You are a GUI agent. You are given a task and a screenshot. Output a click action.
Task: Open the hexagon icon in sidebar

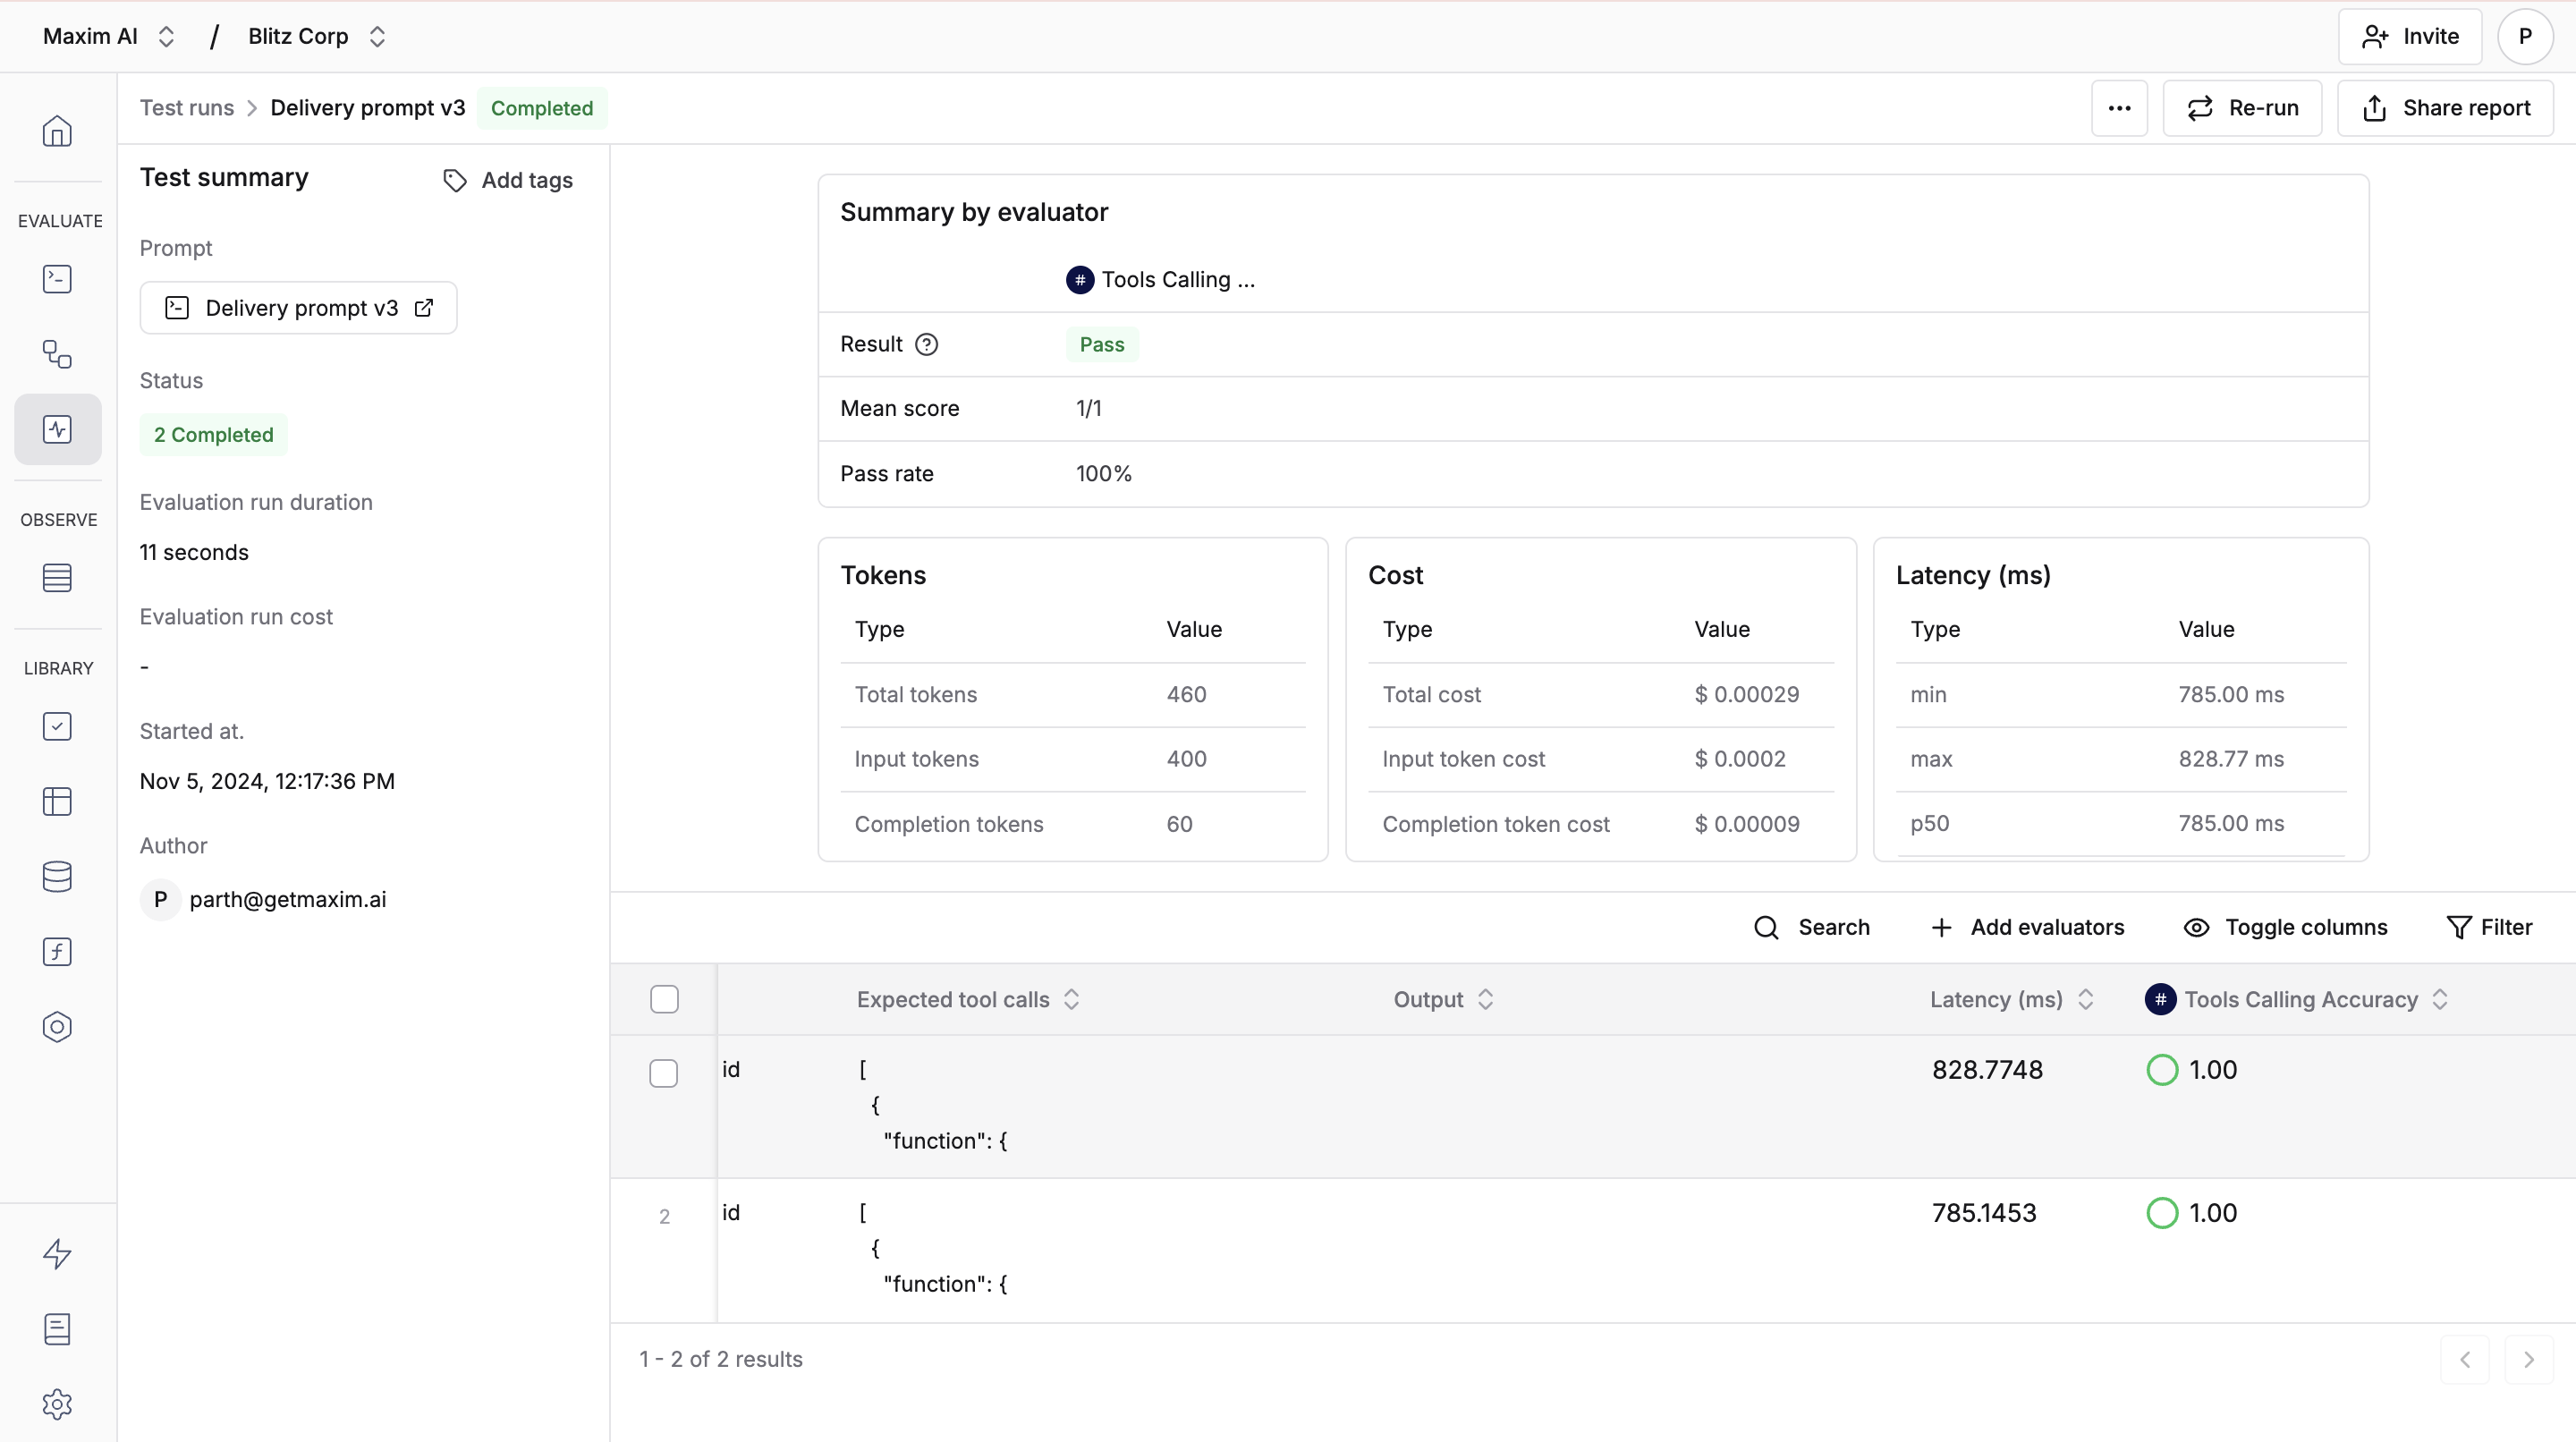(x=57, y=1027)
